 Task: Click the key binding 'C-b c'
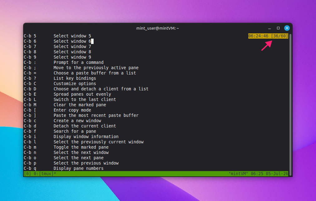[x=30, y=121]
